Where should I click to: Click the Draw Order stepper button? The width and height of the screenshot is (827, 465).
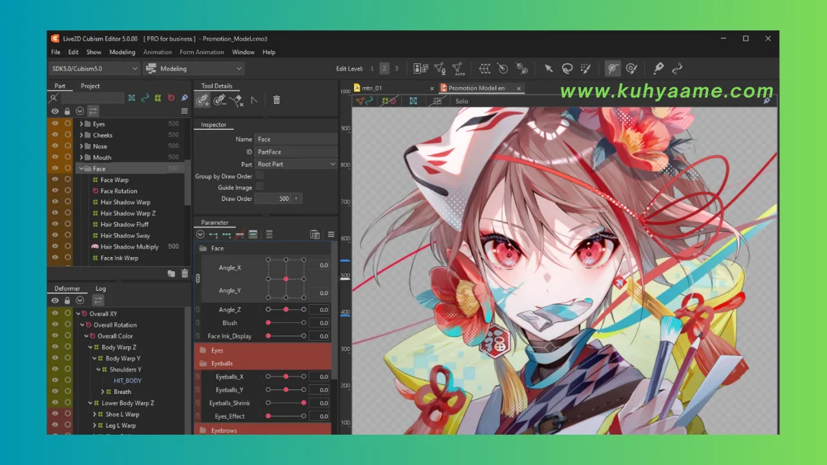pyautogui.click(x=297, y=199)
